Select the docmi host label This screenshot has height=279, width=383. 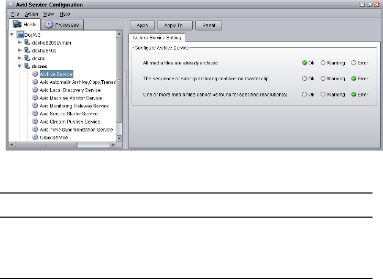coord(39,58)
